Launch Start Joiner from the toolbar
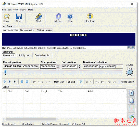This screenshot has width=139, height=127. click(x=90, y=16)
